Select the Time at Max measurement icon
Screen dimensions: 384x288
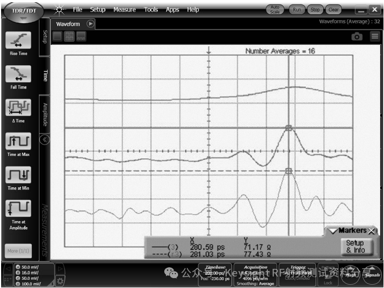tap(19, 141)
